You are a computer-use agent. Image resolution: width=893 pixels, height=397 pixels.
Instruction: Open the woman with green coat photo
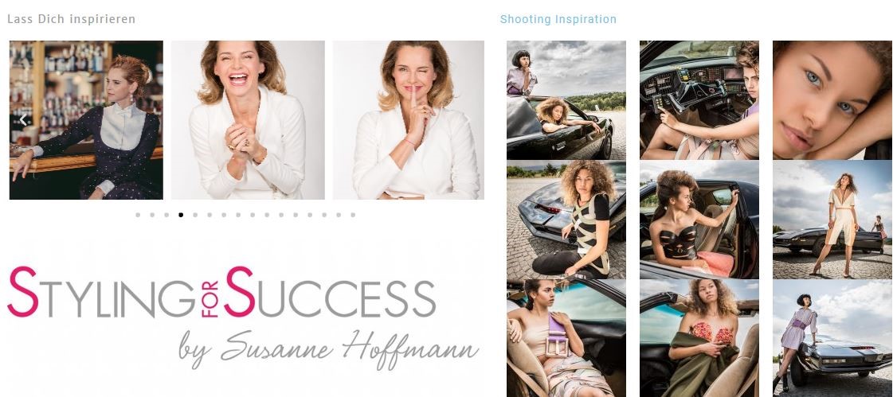[x=699, y=338]
